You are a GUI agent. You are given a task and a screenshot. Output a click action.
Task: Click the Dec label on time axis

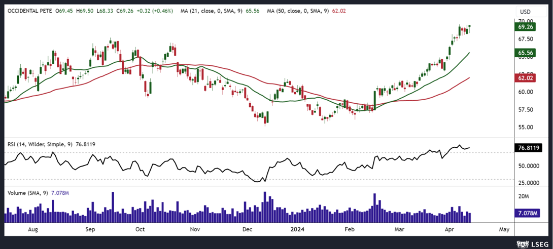coord(247,229)
